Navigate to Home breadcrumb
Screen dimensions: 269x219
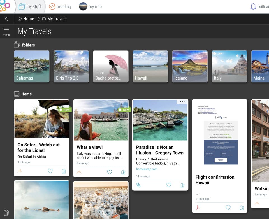[x=26, y=19]
